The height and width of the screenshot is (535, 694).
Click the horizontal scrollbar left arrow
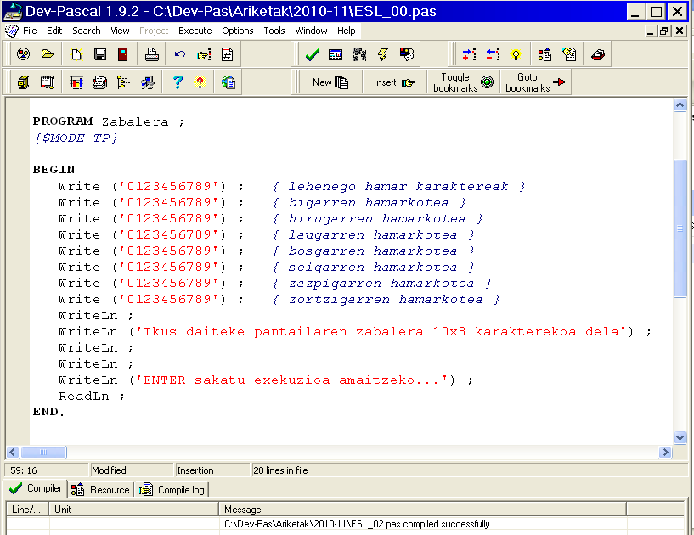[x=13, y=453]
